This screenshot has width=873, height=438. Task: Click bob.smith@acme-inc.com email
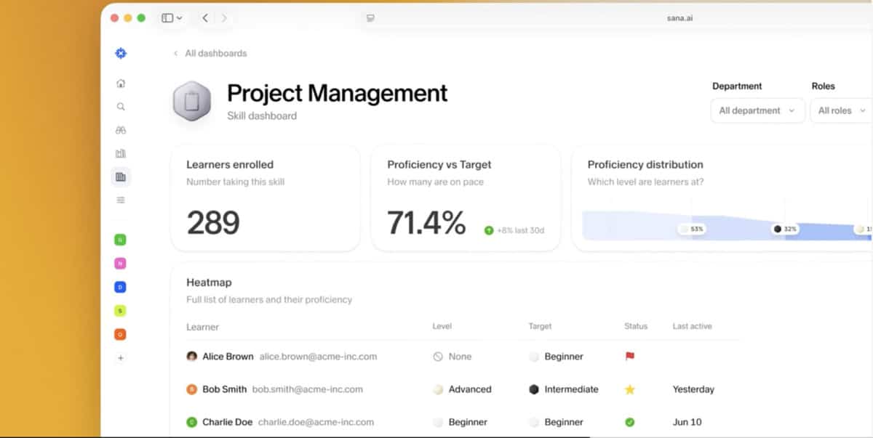tap(308, 389)
